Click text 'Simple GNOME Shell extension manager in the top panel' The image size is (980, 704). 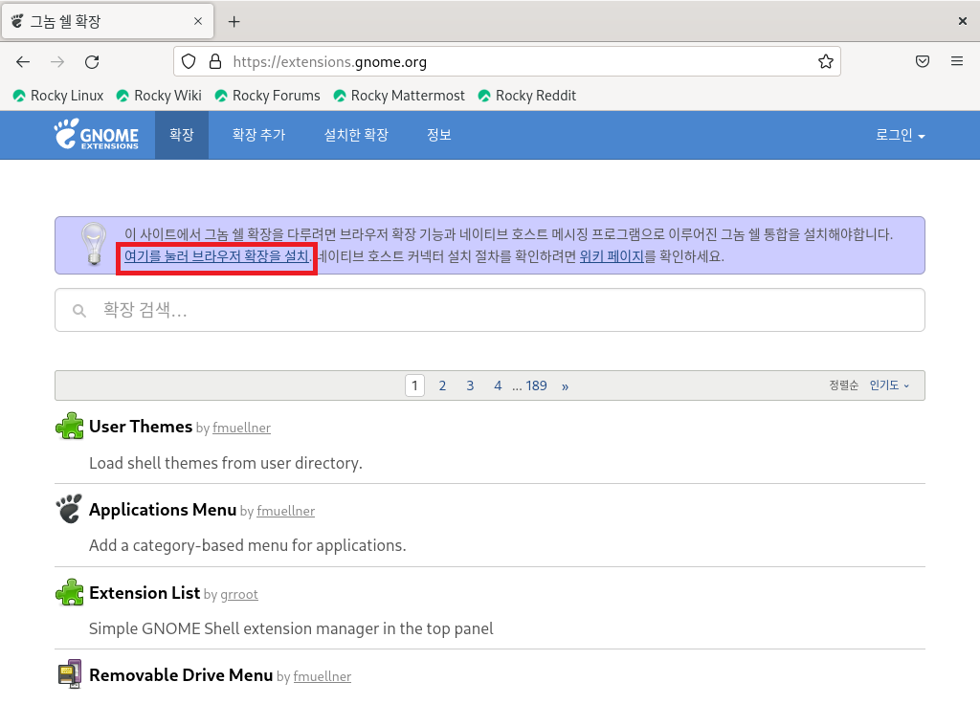tap(291, 628)
